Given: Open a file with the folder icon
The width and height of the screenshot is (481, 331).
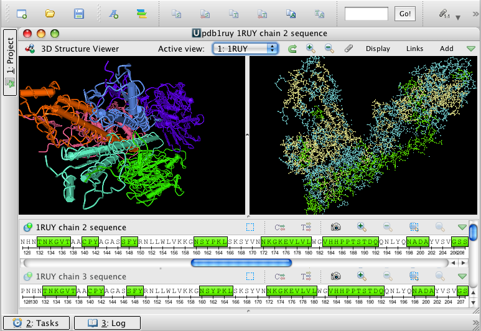Looking at the screenshot, I should 50,13.
